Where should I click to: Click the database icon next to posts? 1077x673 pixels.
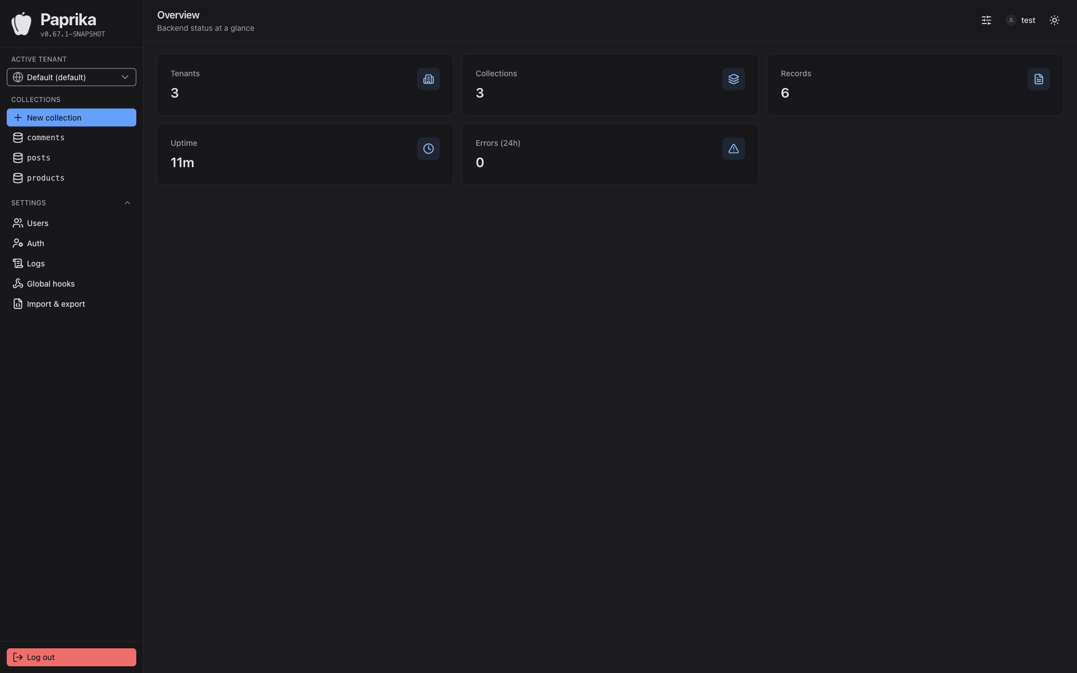18,158
